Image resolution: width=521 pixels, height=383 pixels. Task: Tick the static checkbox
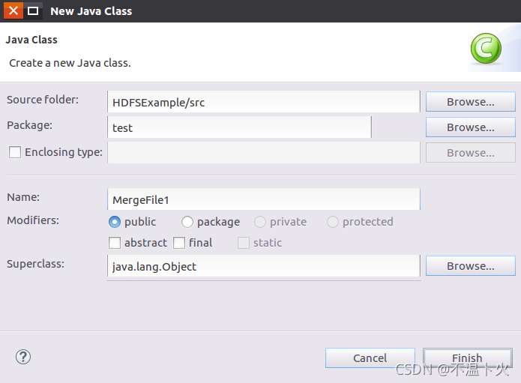click(x=244, y=243)
